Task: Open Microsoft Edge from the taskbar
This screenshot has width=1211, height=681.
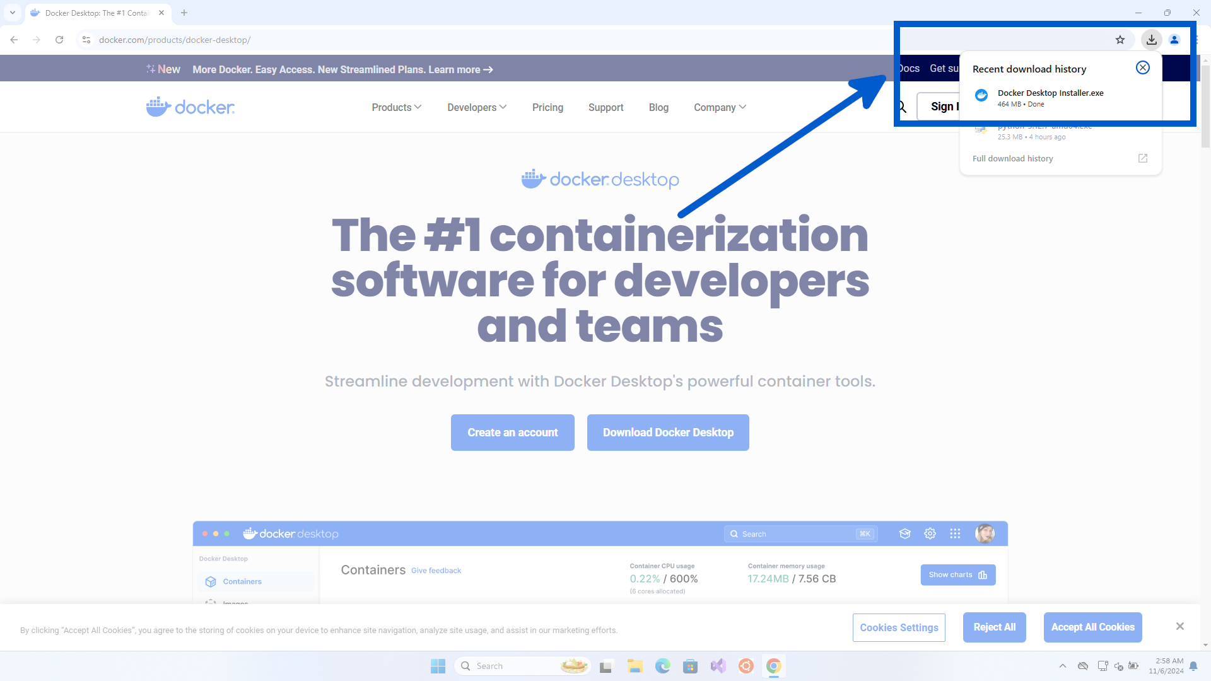Action: (x=663, y=666)
